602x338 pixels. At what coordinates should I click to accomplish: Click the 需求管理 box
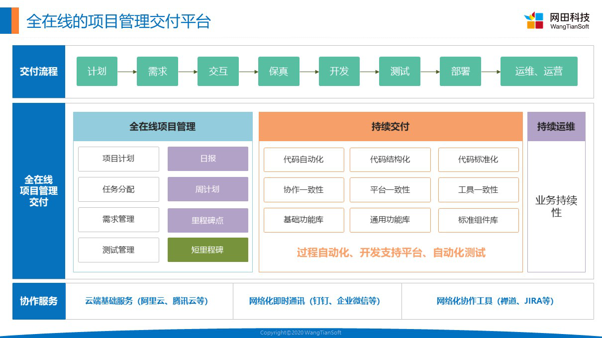pyautogui.click(x=118, y=220)
